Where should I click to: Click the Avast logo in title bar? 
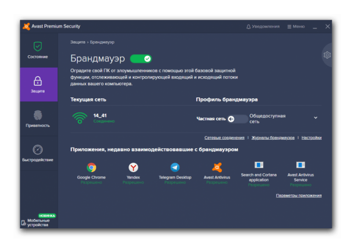[x=26, y=27]
